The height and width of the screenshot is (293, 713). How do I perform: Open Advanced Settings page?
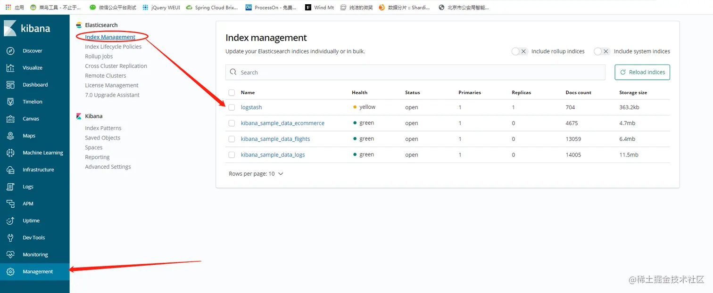[x=108, y=167]
